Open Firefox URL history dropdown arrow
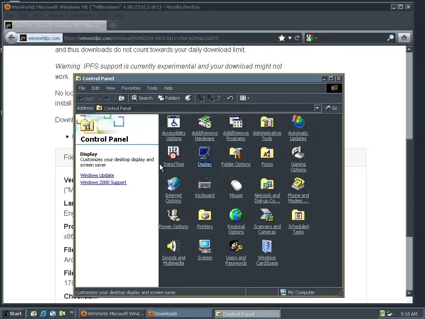Image resolution: width=425 pixels, height=319 pixels. 289,38
